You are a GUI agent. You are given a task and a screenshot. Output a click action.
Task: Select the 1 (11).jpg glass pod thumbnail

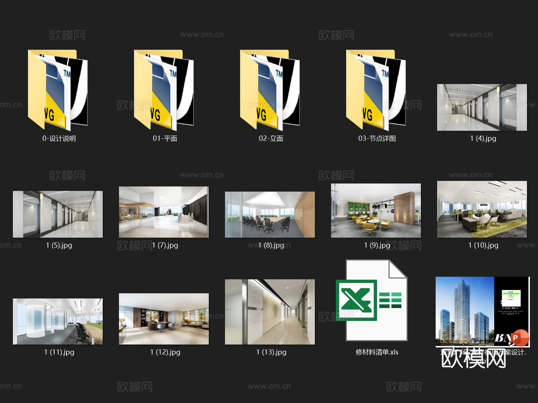point(58,321)
